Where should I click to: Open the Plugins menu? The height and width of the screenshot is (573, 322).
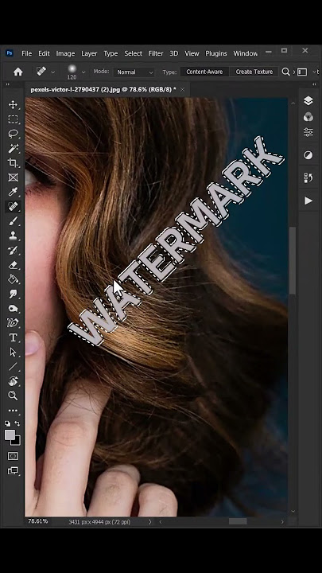pos(216,53)
